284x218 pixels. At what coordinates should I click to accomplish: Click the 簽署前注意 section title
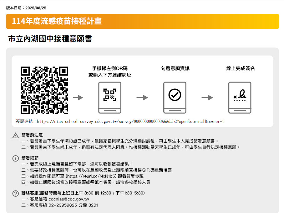(32, 135)
